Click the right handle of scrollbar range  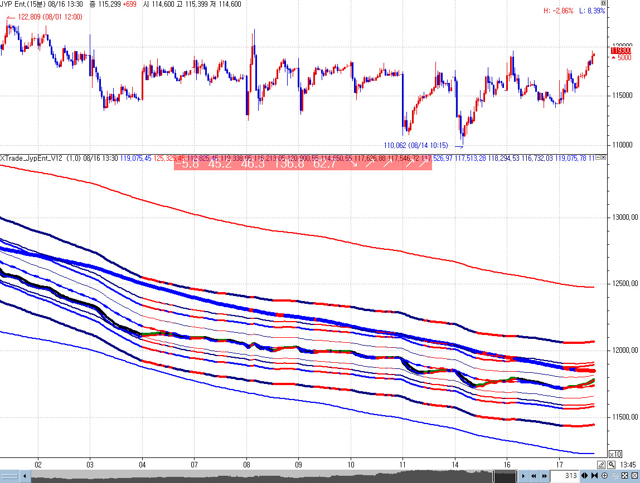tap(517, 476)
